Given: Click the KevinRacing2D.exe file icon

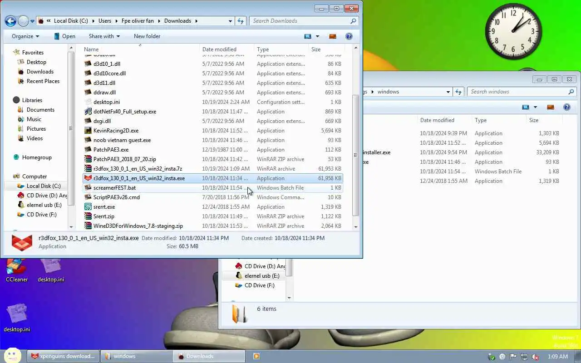Looking at the screenshot, I should [x=88, y=131].
